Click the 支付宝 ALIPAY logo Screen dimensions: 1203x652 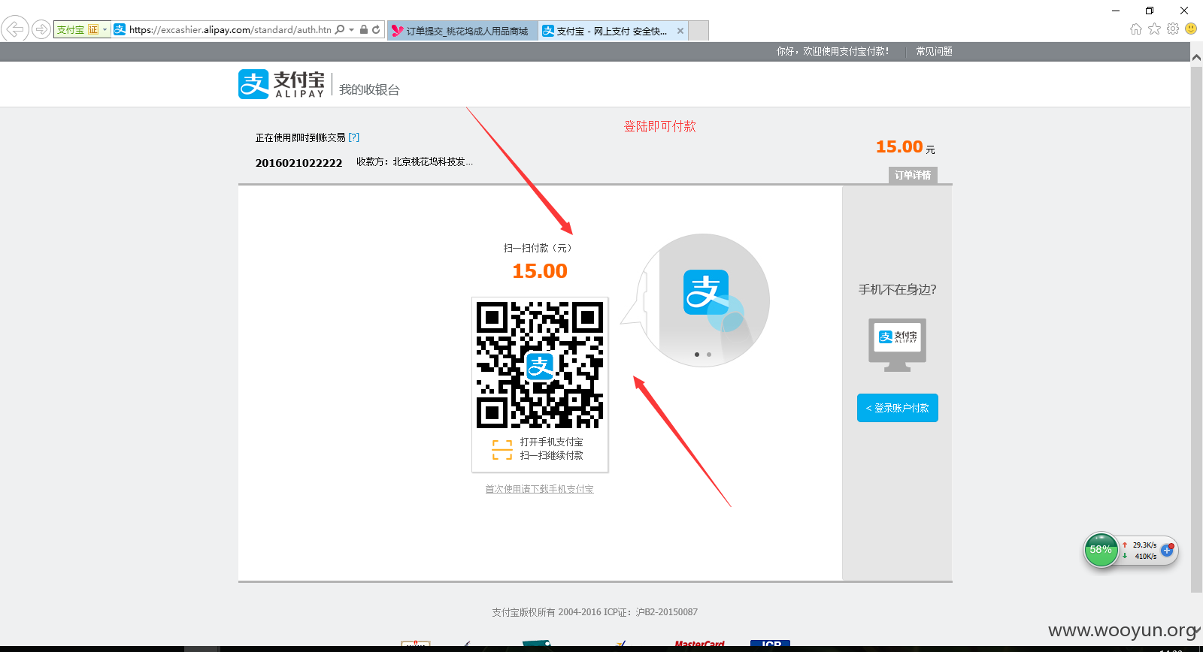point(281,84)
